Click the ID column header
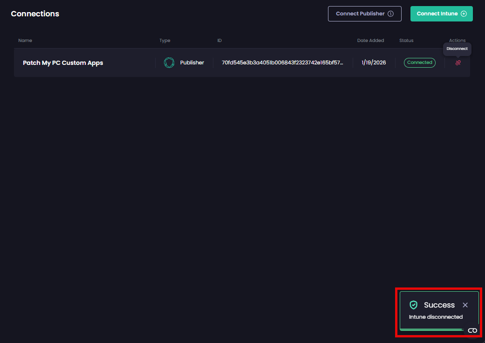 coord(219,40)
